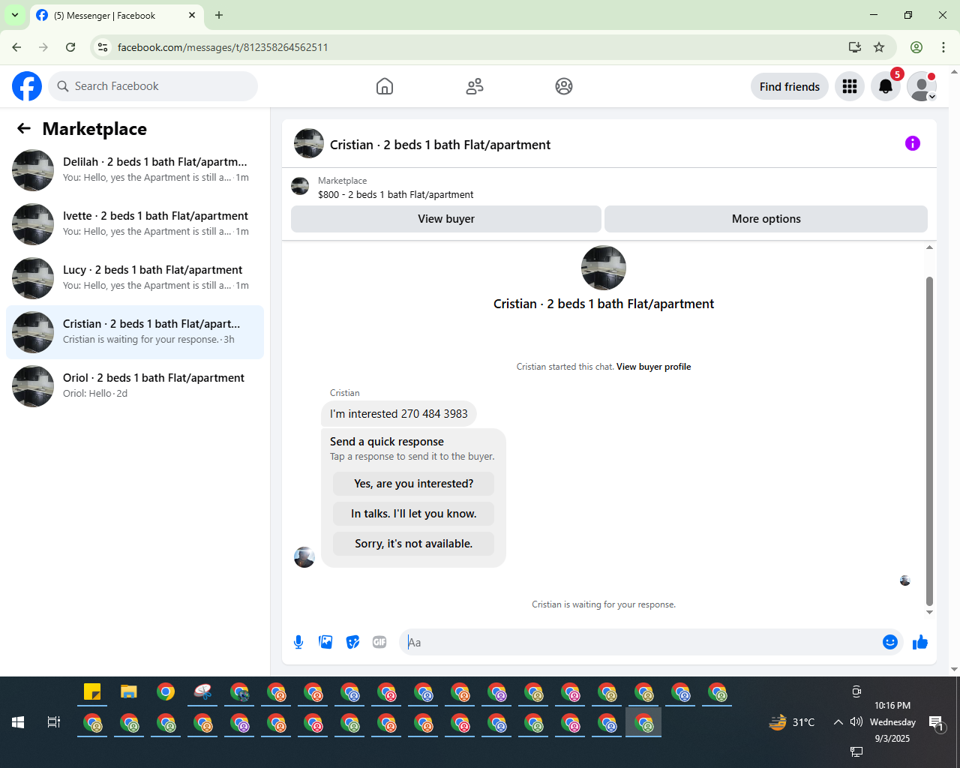Go back using the Marketplace back arrow
This screenshot has width=960, height=768.
[24, 129]
